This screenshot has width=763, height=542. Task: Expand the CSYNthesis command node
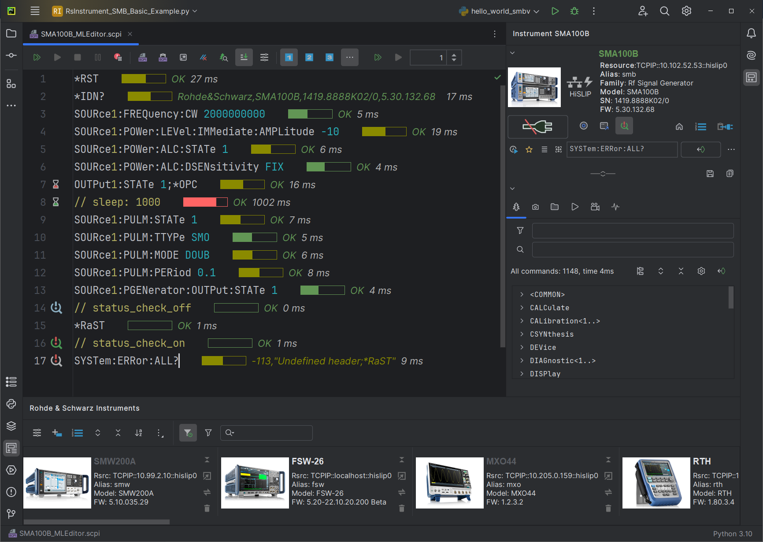[x=522, y=334]
